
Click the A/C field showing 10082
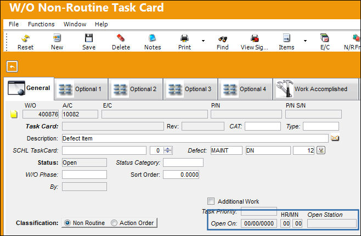pos(80,114)
